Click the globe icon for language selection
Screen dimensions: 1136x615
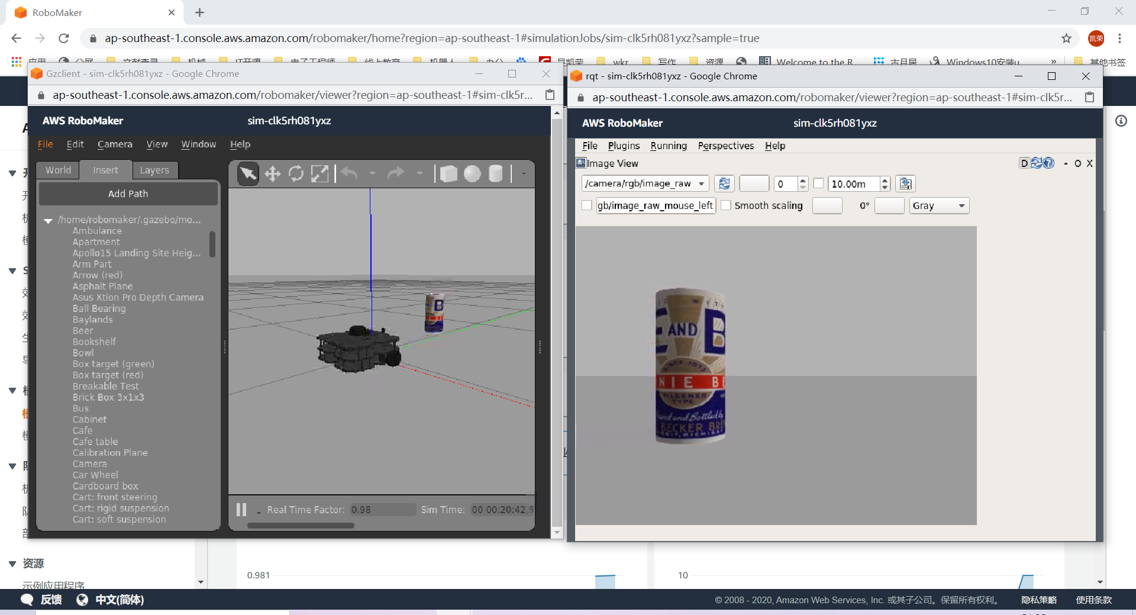(x=82, y=600)
